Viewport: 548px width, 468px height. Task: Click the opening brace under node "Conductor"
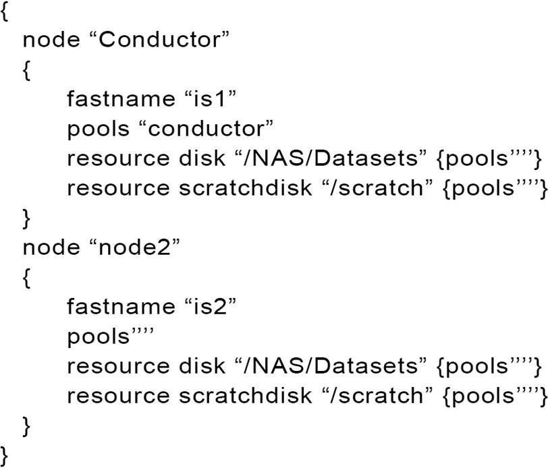tap(27, 69)
